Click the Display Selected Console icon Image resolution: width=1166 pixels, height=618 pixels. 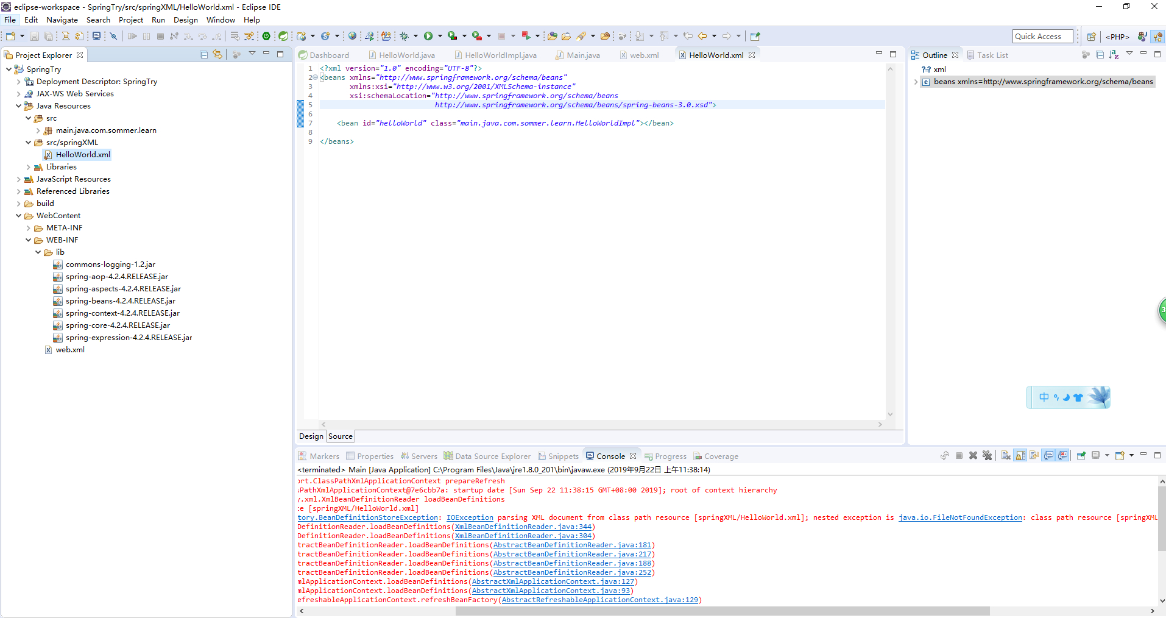click(x=1095, y=456)
